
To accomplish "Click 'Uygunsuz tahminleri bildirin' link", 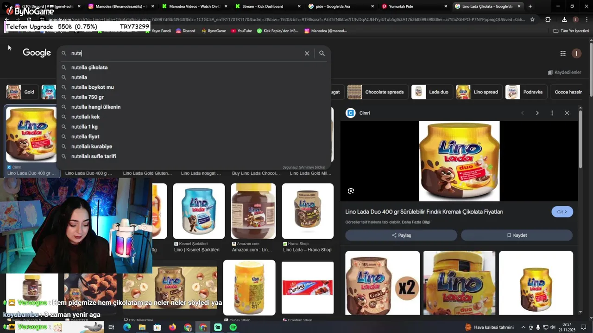I will coord(304,167).
